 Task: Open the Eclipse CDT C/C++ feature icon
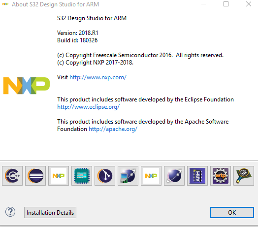pos(12,176)
